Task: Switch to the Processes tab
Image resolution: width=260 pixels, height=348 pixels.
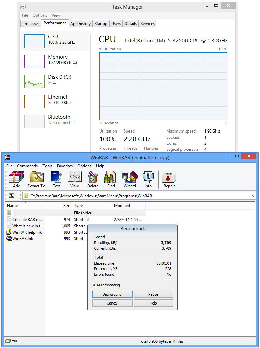Action: [x=31, y=24]
